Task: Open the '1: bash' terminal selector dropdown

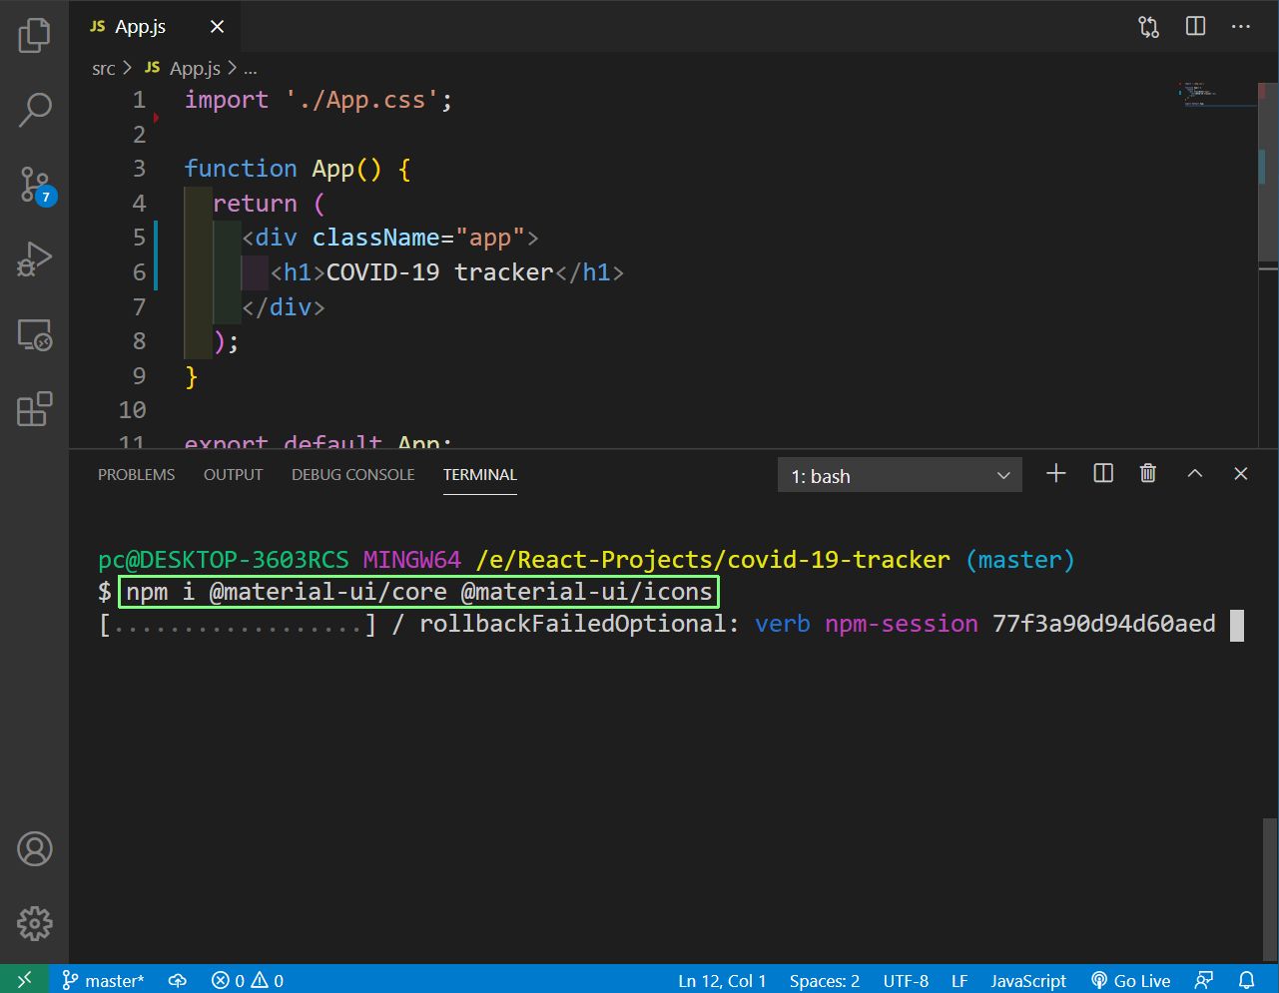Action: pyautogui.click(x=900, y=476)
